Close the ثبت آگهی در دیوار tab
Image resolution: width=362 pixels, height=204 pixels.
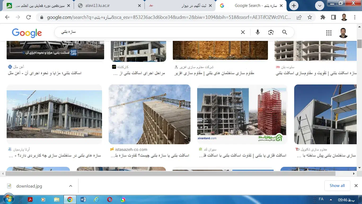[210, 6]
